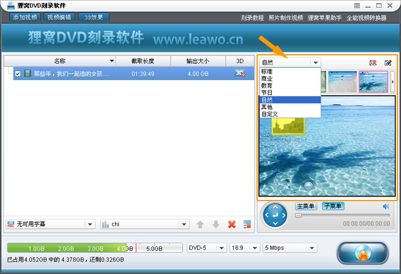401x274 pixels.
Task: Click the edit menu template pencil icon
Action: point(388,63)
